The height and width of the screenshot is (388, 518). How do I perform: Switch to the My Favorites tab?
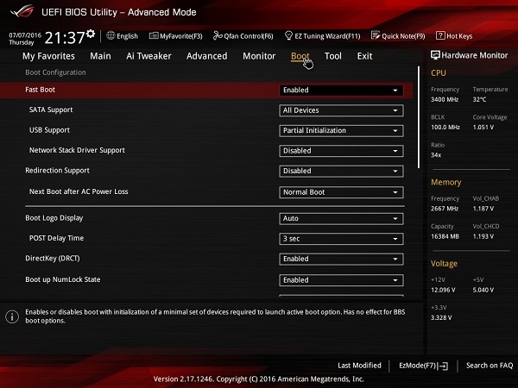pyautogui.click(x=48, y=56)
